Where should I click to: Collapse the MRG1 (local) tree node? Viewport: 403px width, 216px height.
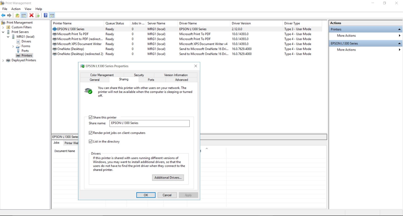[8, 37]
